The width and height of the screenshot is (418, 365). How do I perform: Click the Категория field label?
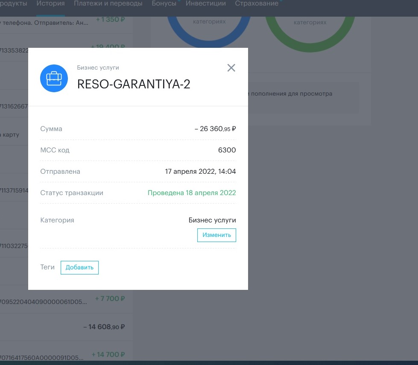(57, 220)
